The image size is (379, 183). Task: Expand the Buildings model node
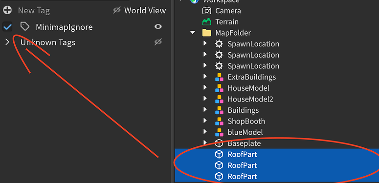point(205,110)
